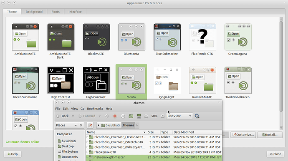288x161 pixels.
Task: Open the home folder toolbar icon
Action: pos(131,116)
